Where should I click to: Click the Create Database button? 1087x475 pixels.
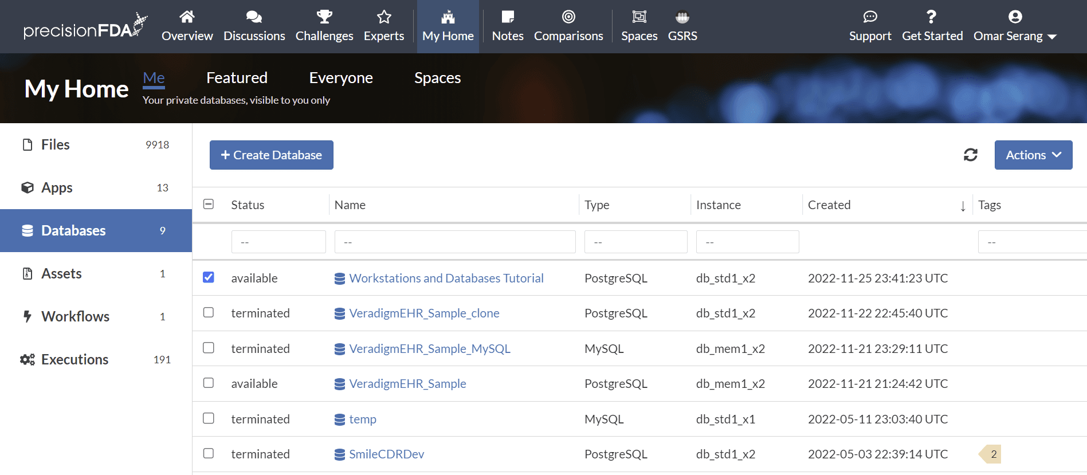click(x=272, y=155)
